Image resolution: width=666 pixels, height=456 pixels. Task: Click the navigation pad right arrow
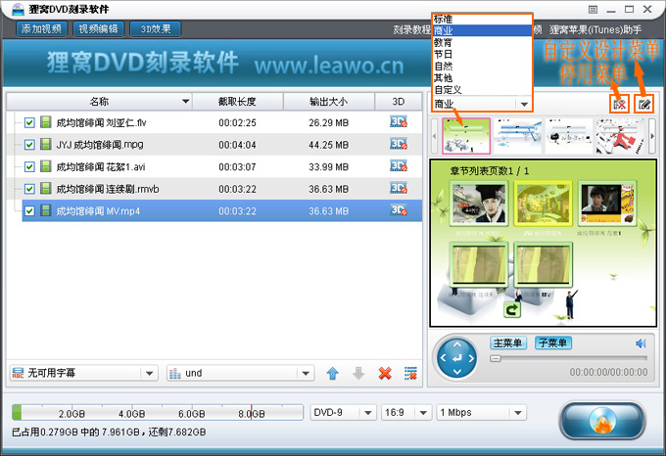(471, 358)
